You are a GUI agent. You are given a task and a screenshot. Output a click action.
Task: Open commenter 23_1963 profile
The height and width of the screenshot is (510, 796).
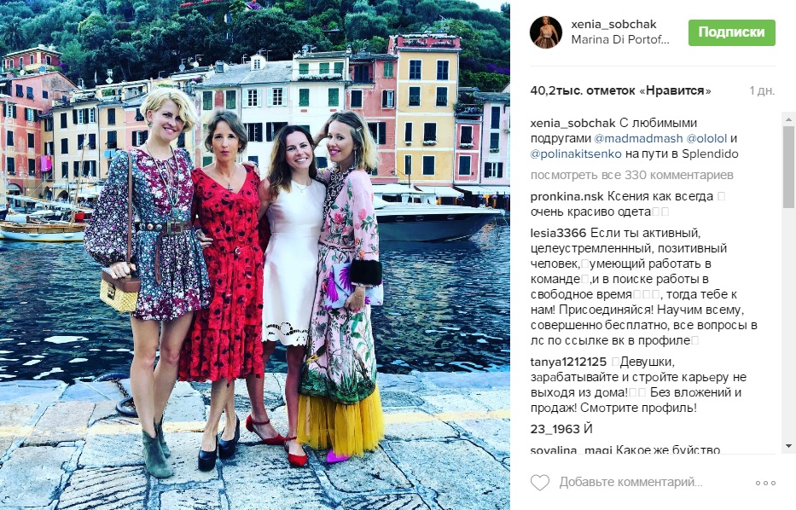[x=555, y=429]
